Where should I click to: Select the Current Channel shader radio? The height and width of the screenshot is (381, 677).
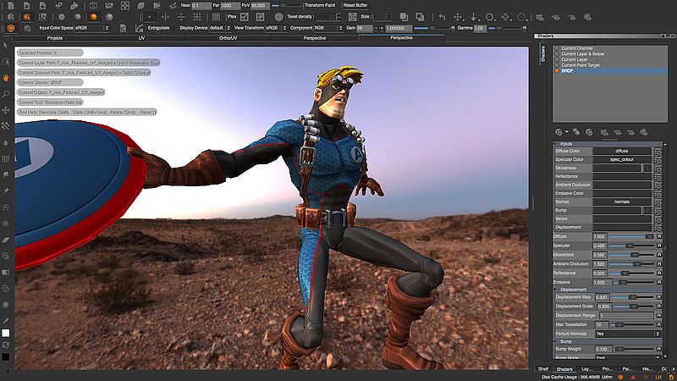[556, 48]
